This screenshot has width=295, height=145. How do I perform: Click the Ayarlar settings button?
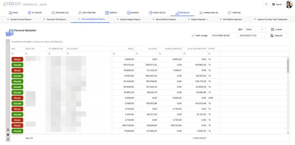pyautogui.click(x=277, y=4)
